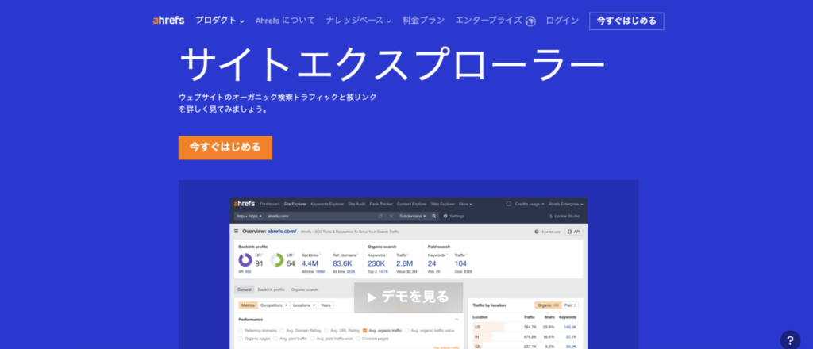Open the Competitors dropdown

274,305
